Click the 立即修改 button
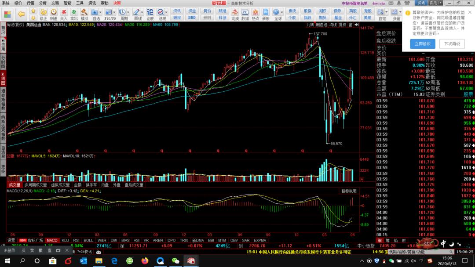This screenshot has width=475, height=267. point(423,44)
